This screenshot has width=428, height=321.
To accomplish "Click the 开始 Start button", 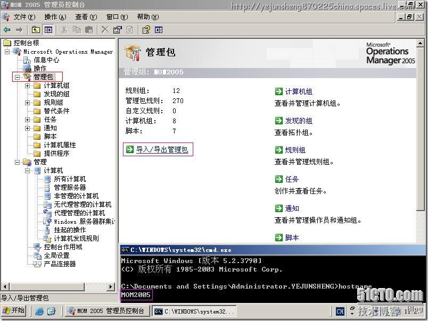I will tap(14, 311).
